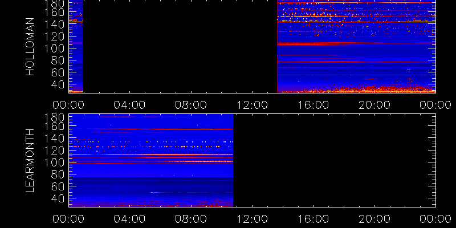
Task: Choose the 12:00 time label under LEARMONTH plot
Action: click(252, 219)
